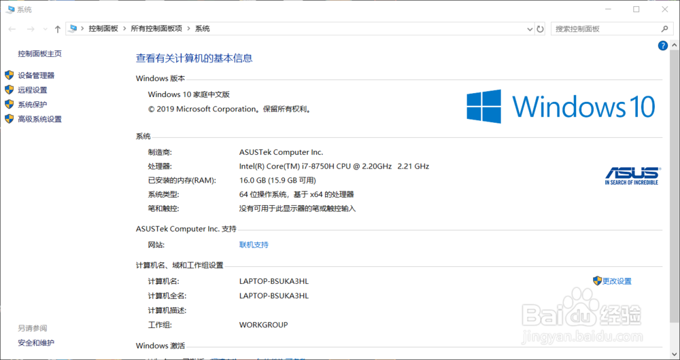Select the heading 查看有关计算机的基本信息
The image size is (680, 360).
pyautogui.click(x=194, y=58)
